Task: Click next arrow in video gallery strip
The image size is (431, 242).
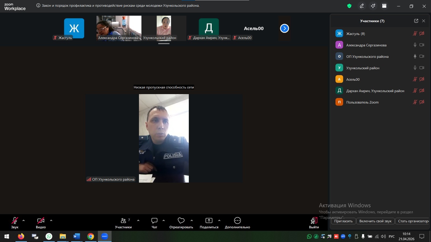Action: 284,28
